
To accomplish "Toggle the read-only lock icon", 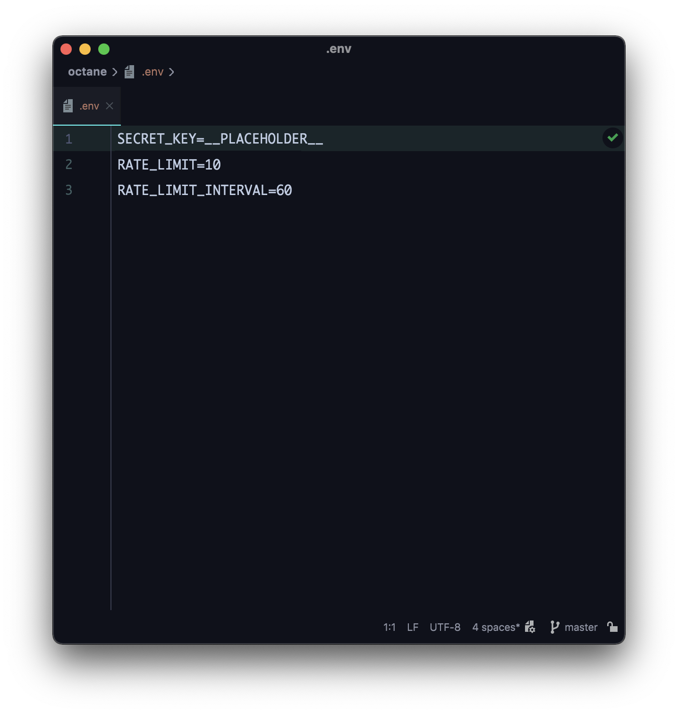I will 612,627.
